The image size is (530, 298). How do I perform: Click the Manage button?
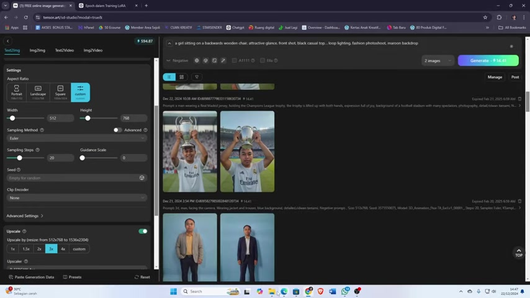[495, 77]
